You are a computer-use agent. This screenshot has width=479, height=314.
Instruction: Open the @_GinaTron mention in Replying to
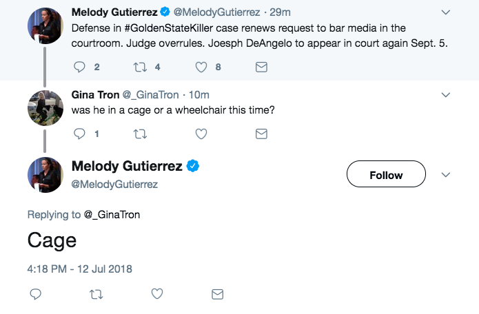[x=112, y=215]
